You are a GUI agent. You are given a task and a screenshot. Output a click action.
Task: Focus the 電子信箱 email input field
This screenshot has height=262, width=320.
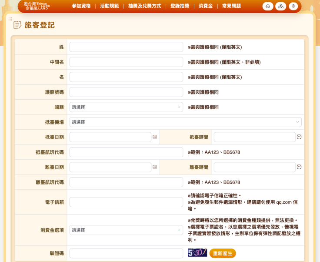click(126, 202)
